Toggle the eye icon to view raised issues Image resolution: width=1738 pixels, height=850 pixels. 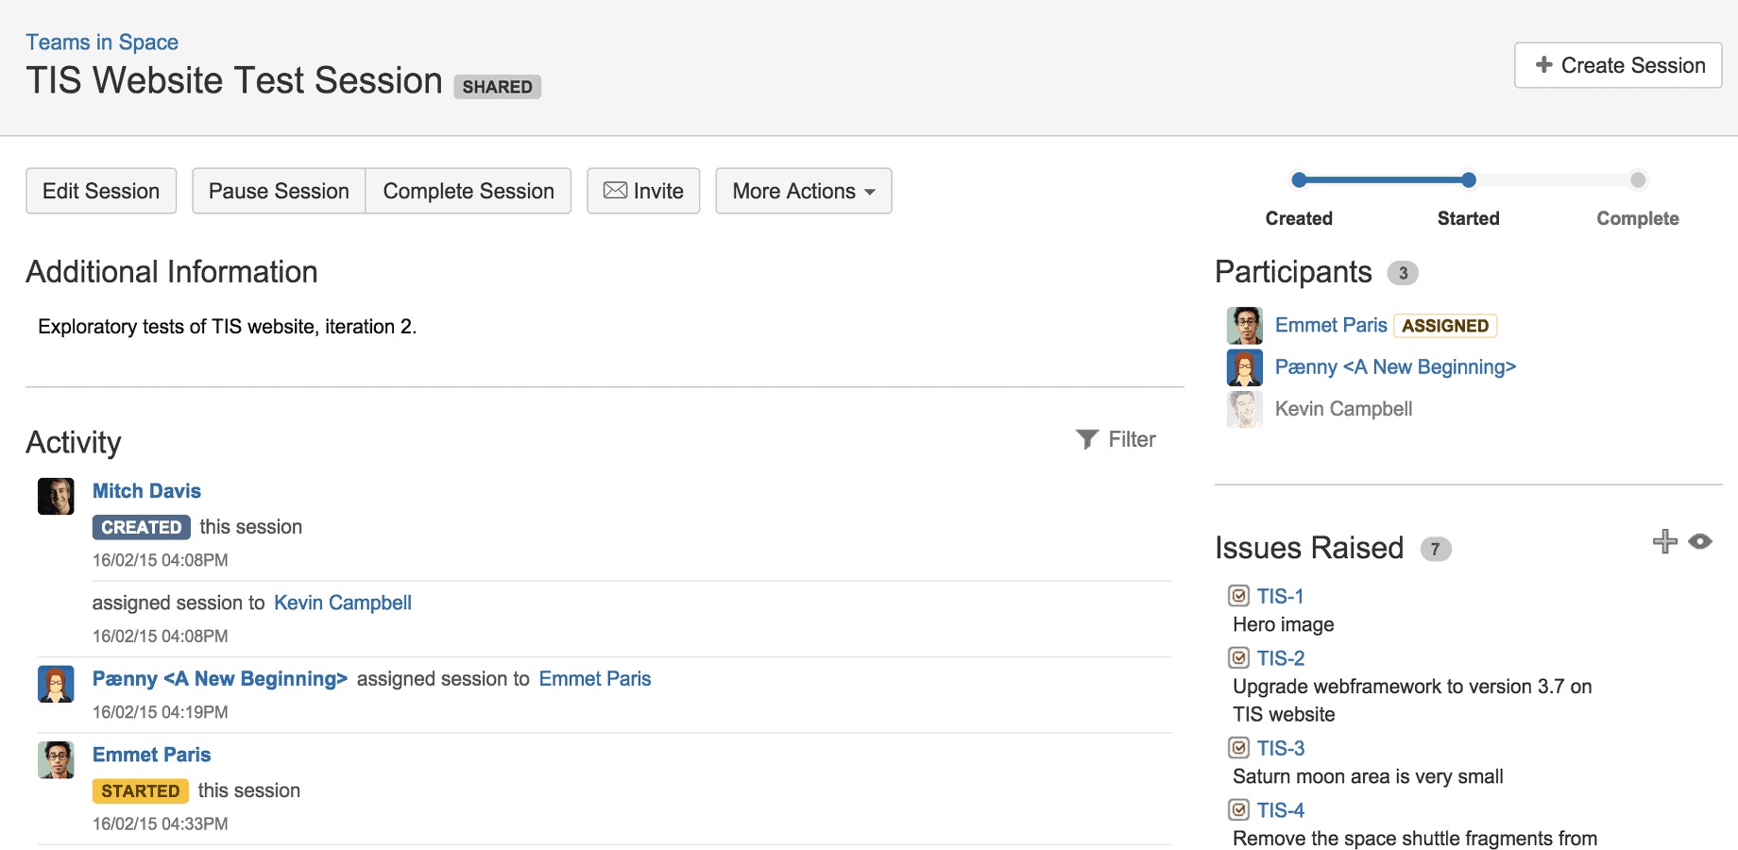[x=1701, y=541]
